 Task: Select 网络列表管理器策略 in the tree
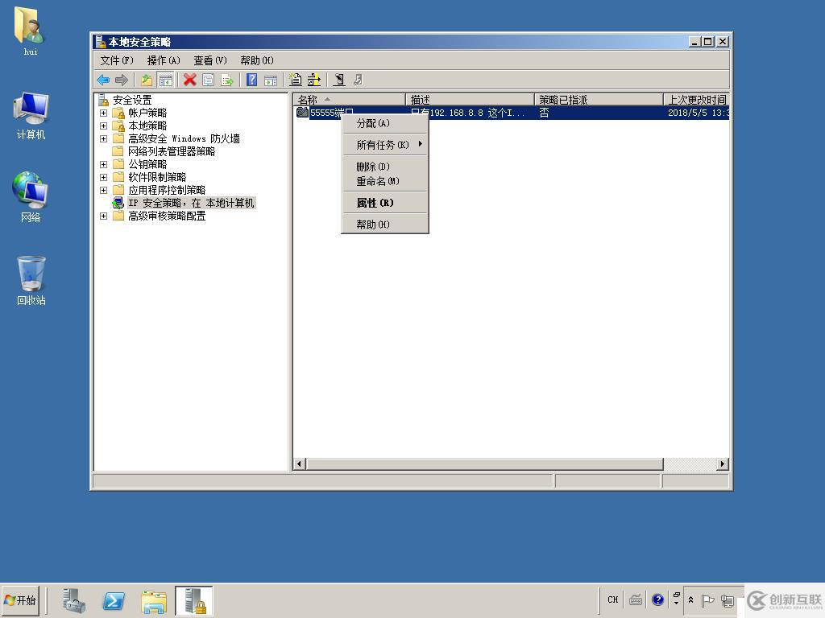[x=171, y=151]
